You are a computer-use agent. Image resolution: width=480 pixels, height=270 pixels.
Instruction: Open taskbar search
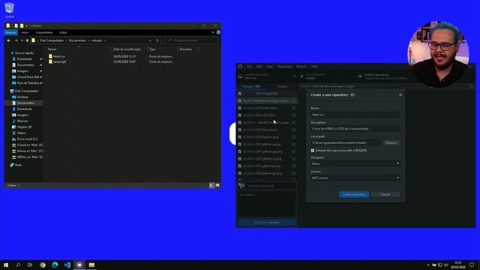(18, 265)
